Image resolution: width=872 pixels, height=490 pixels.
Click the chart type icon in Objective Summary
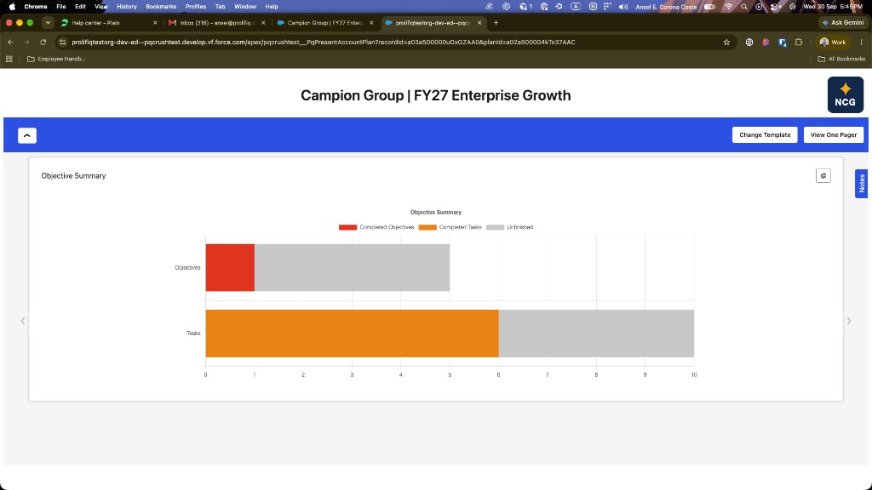tap(823, 175)
